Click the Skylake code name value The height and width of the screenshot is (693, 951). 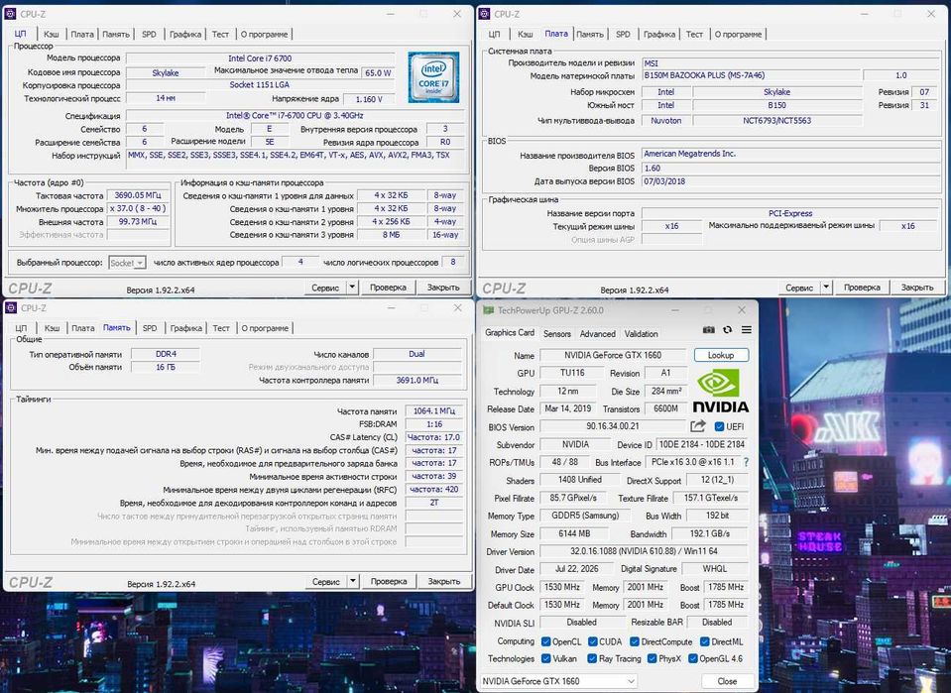[x=166, y=72]
